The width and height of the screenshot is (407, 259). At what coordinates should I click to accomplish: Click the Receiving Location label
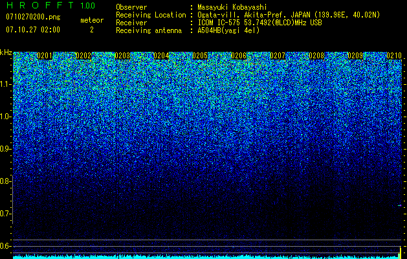click(151, 16)
